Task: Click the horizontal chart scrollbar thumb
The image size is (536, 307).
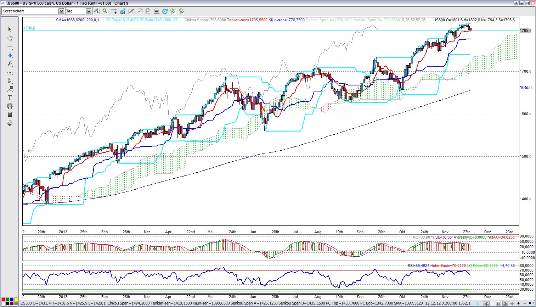Action: [x=498, y=303]
